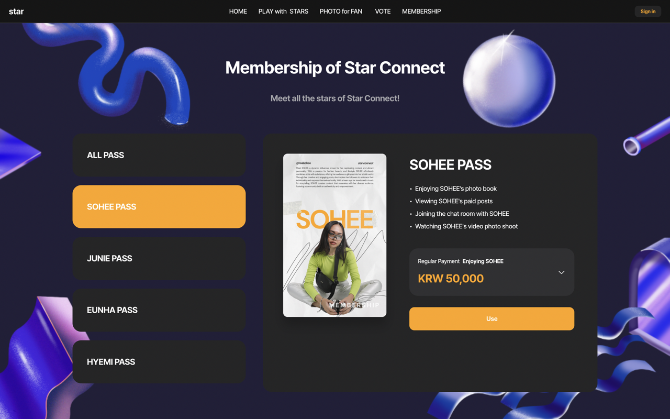
Task: Choose the EUNHA PASS tab
Action: [159, 310]
